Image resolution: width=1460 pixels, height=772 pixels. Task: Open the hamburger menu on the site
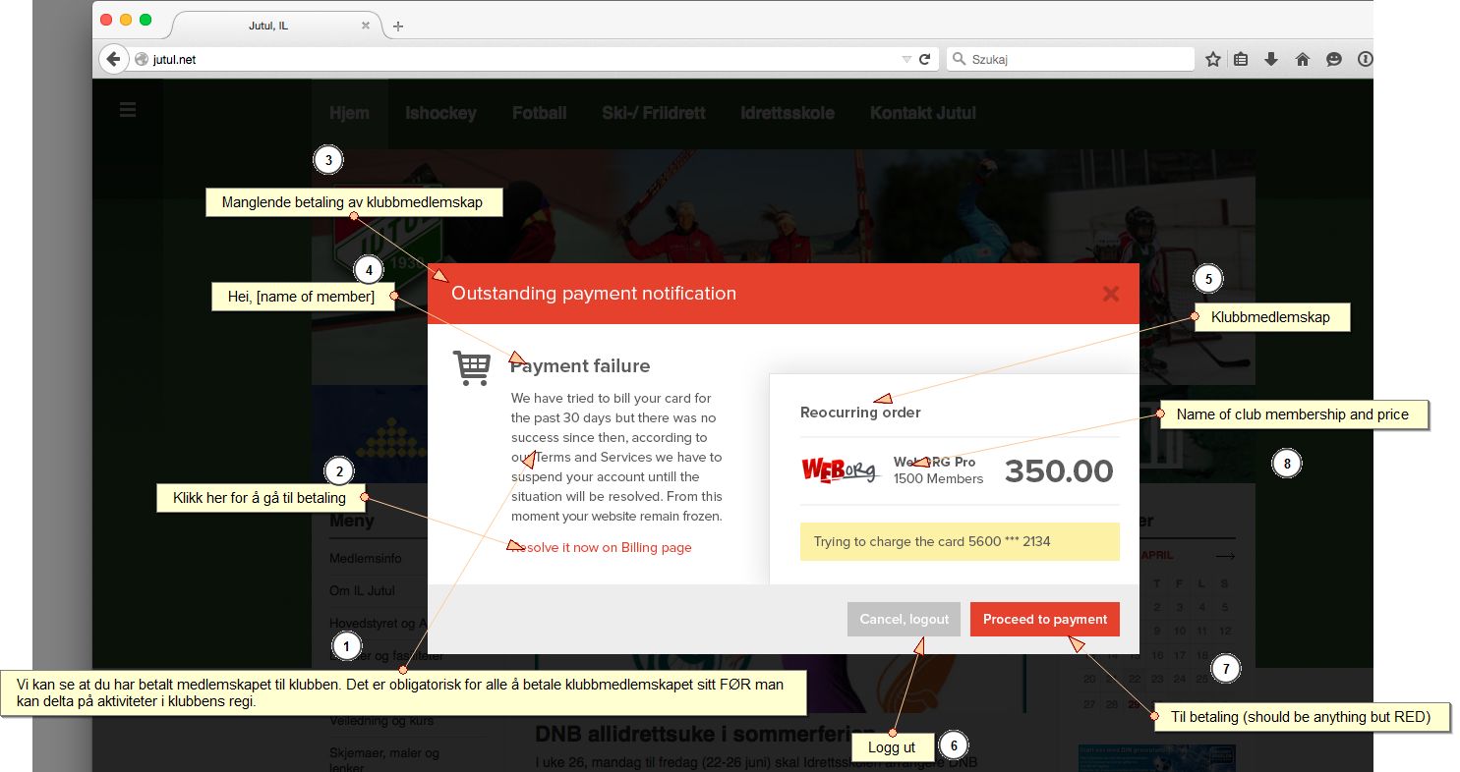pyautogui.click(x=128, y=110)
